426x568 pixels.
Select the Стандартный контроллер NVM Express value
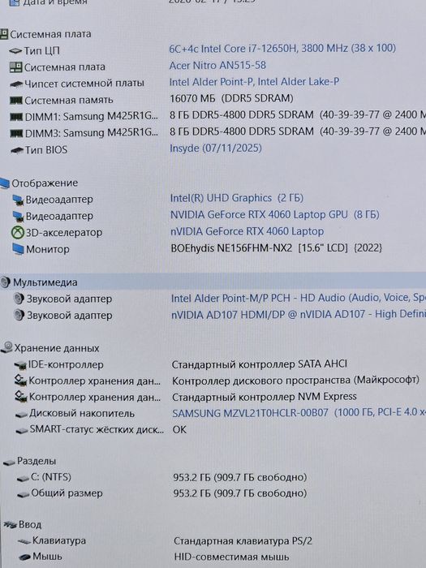(264, 397)
